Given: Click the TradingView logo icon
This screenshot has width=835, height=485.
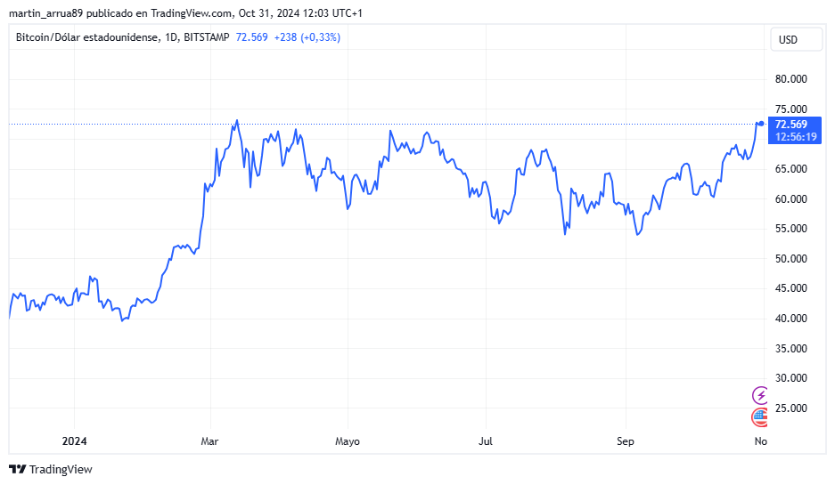Looking at the screenshot, I should (x=18, y=469).
